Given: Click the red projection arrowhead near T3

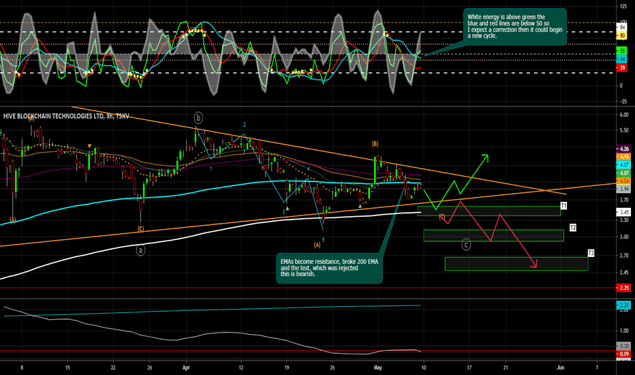Looking at the screenshot, I should [x=534, y=265].
